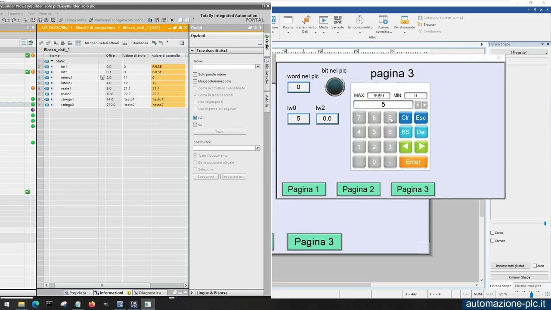Click the lw2 numeric field showing 0.0
This screenshot has height=310, width=551.
pos(327,118)
